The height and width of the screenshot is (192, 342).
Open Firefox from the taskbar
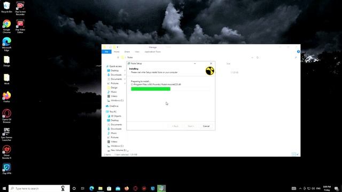click(x=127, y=188)
